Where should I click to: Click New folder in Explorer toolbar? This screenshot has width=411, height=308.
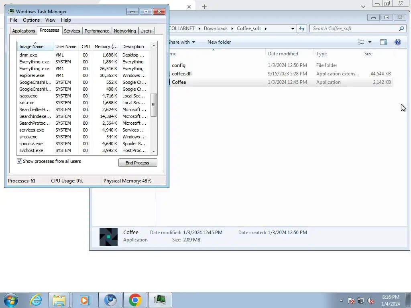[x=219, y=42]
